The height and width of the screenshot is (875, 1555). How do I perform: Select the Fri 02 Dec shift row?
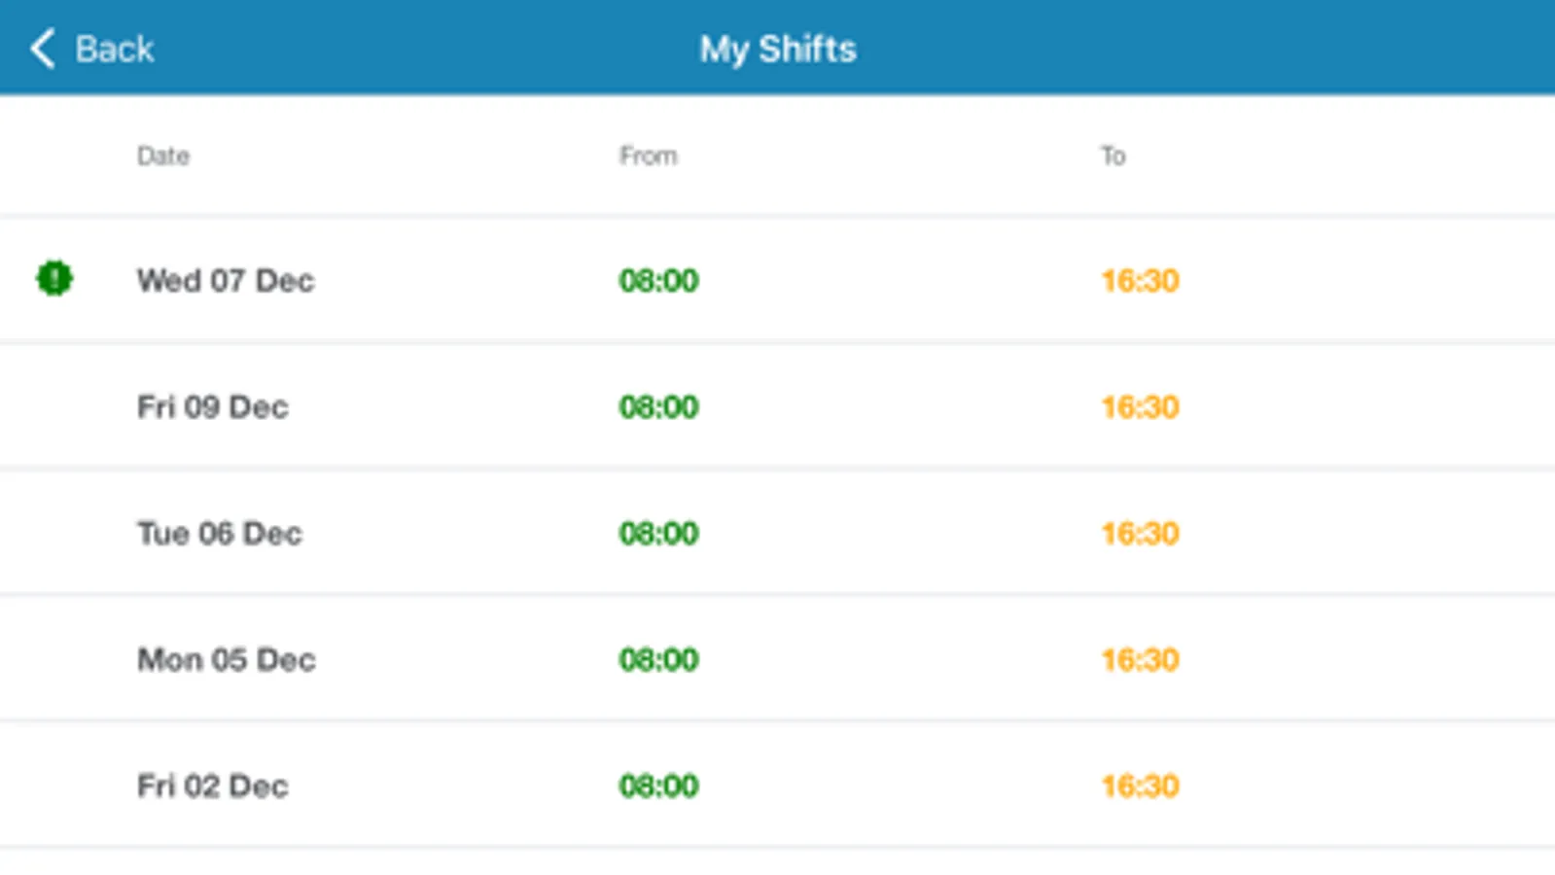click(x=213, y=786)
